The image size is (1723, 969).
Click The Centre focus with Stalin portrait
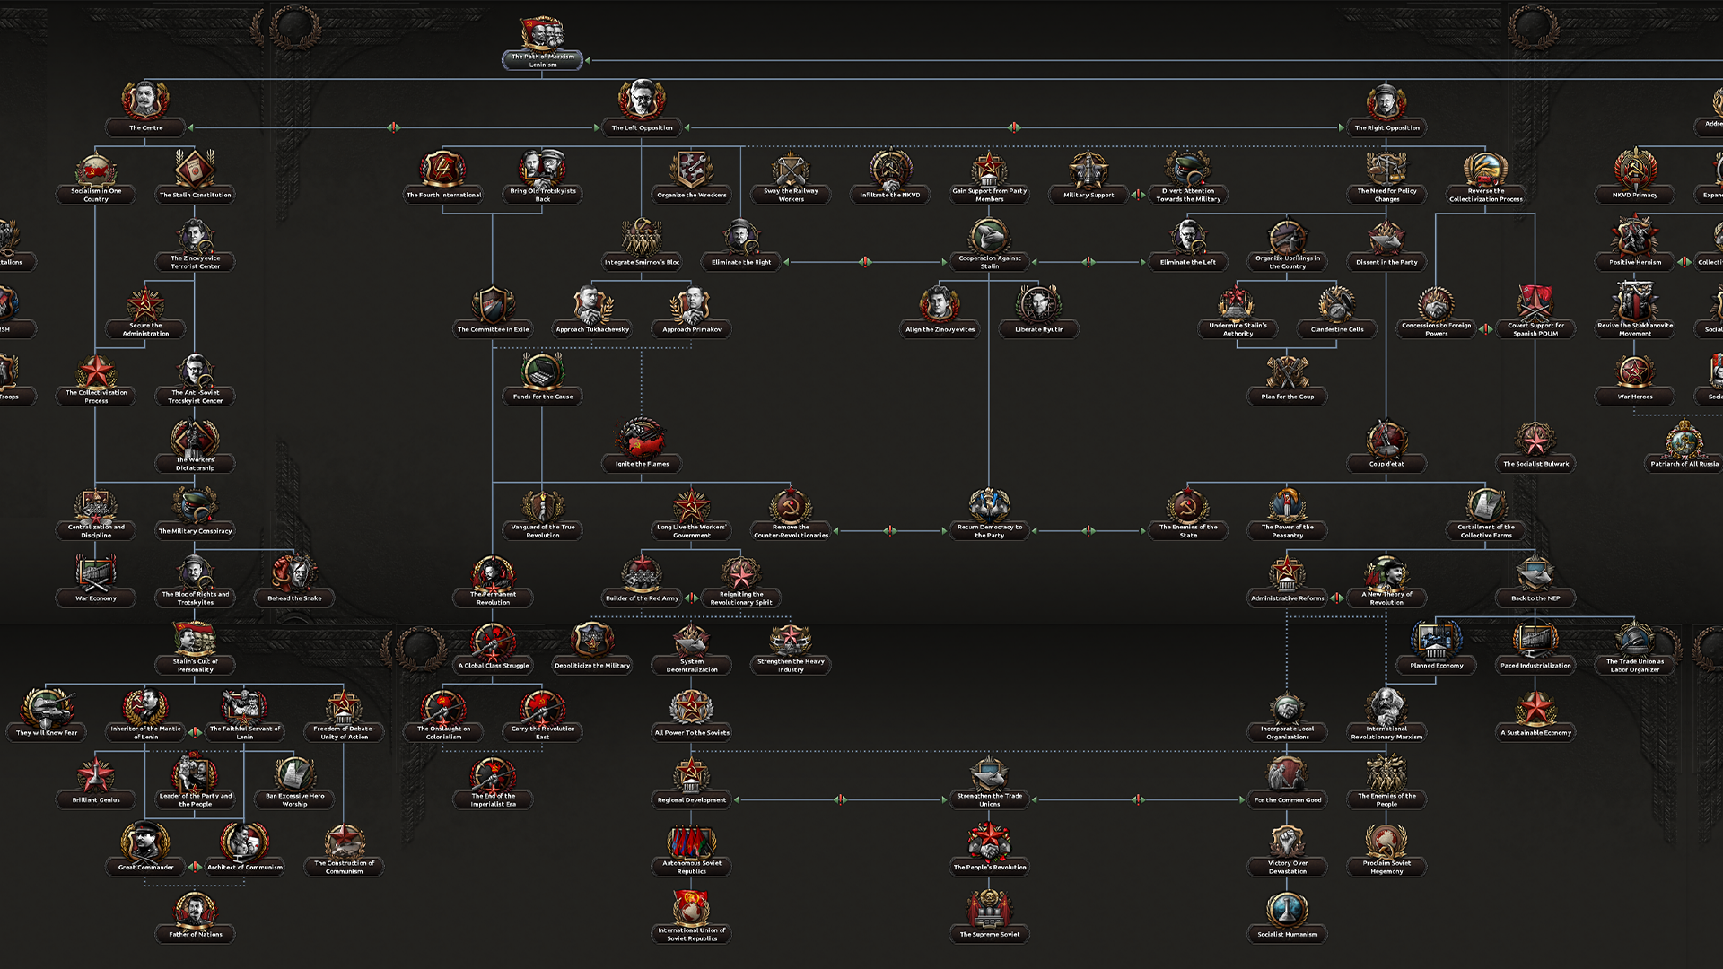(x=145, y=101)
